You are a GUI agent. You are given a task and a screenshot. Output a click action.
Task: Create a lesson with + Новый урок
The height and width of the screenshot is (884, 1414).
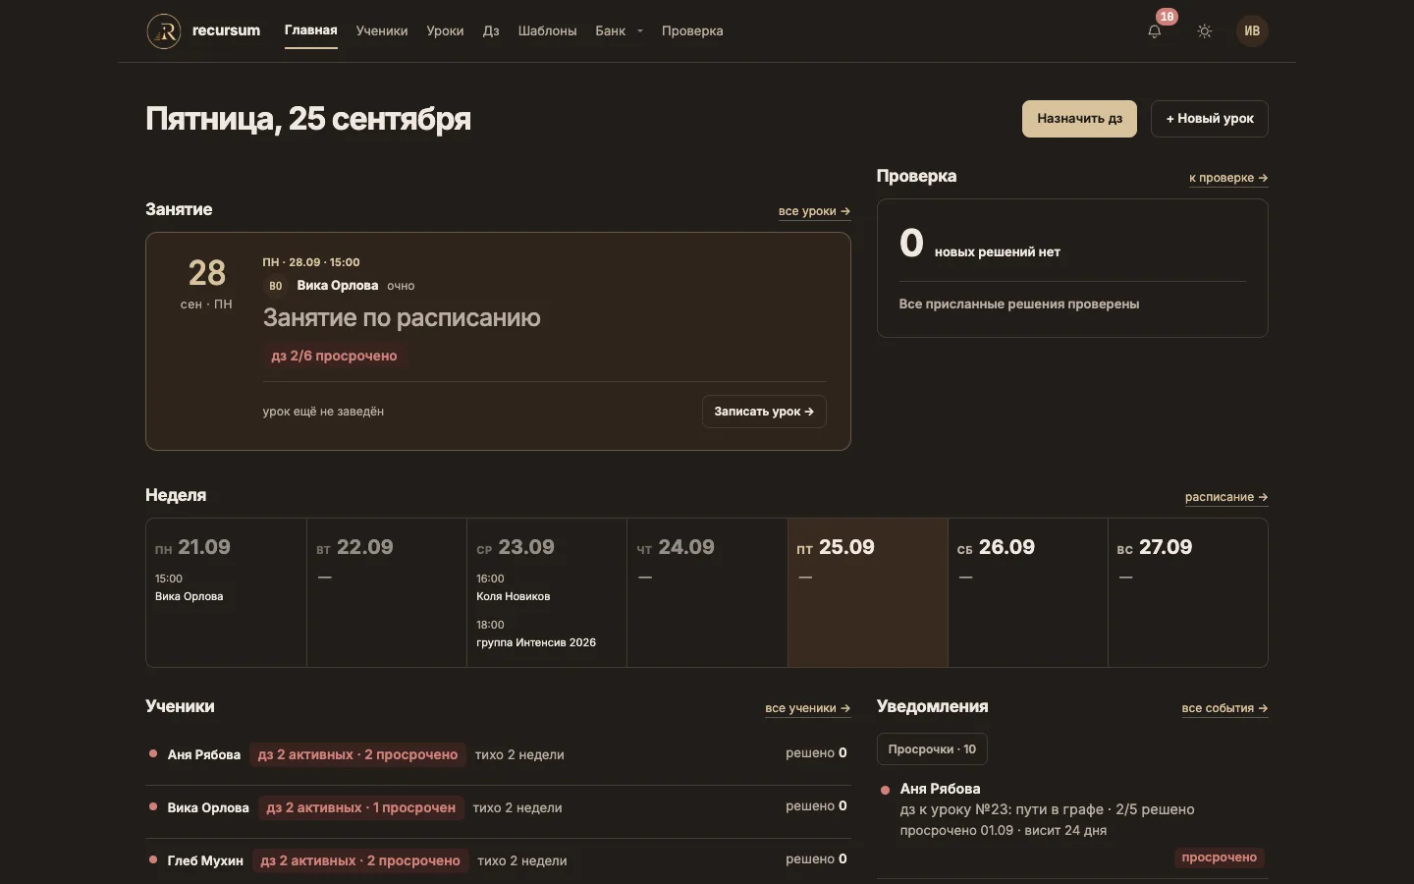point(1210,119)
